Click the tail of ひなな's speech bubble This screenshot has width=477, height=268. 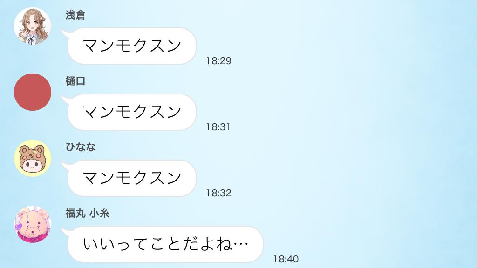(65, 165)
